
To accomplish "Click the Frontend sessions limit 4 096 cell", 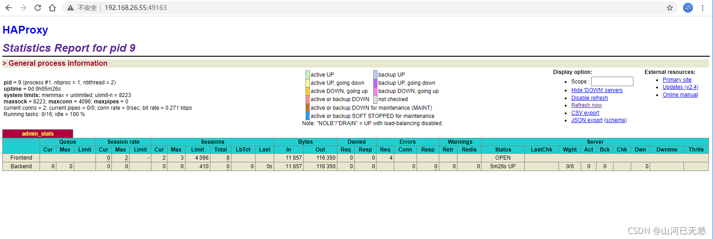I will pyautogui.click(x=198, y=158).
